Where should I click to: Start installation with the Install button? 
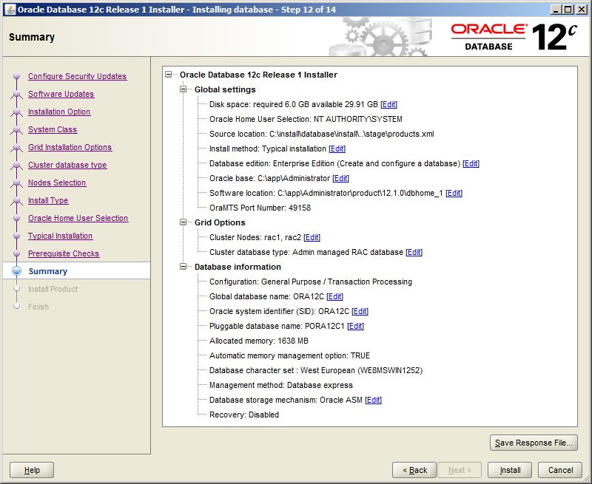[510, 470]
